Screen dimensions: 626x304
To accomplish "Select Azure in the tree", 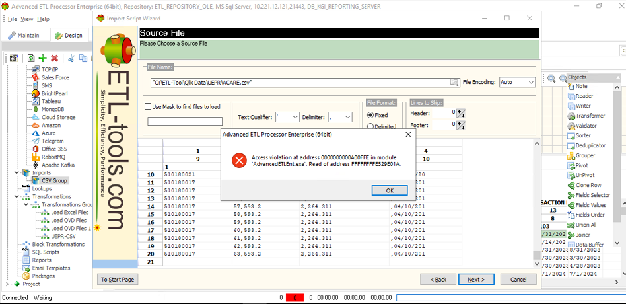I will [48, 133].
